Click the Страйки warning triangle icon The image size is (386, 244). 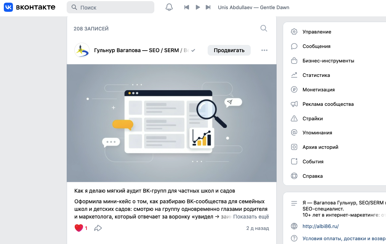pyautogui.click(x=294, y=118)
